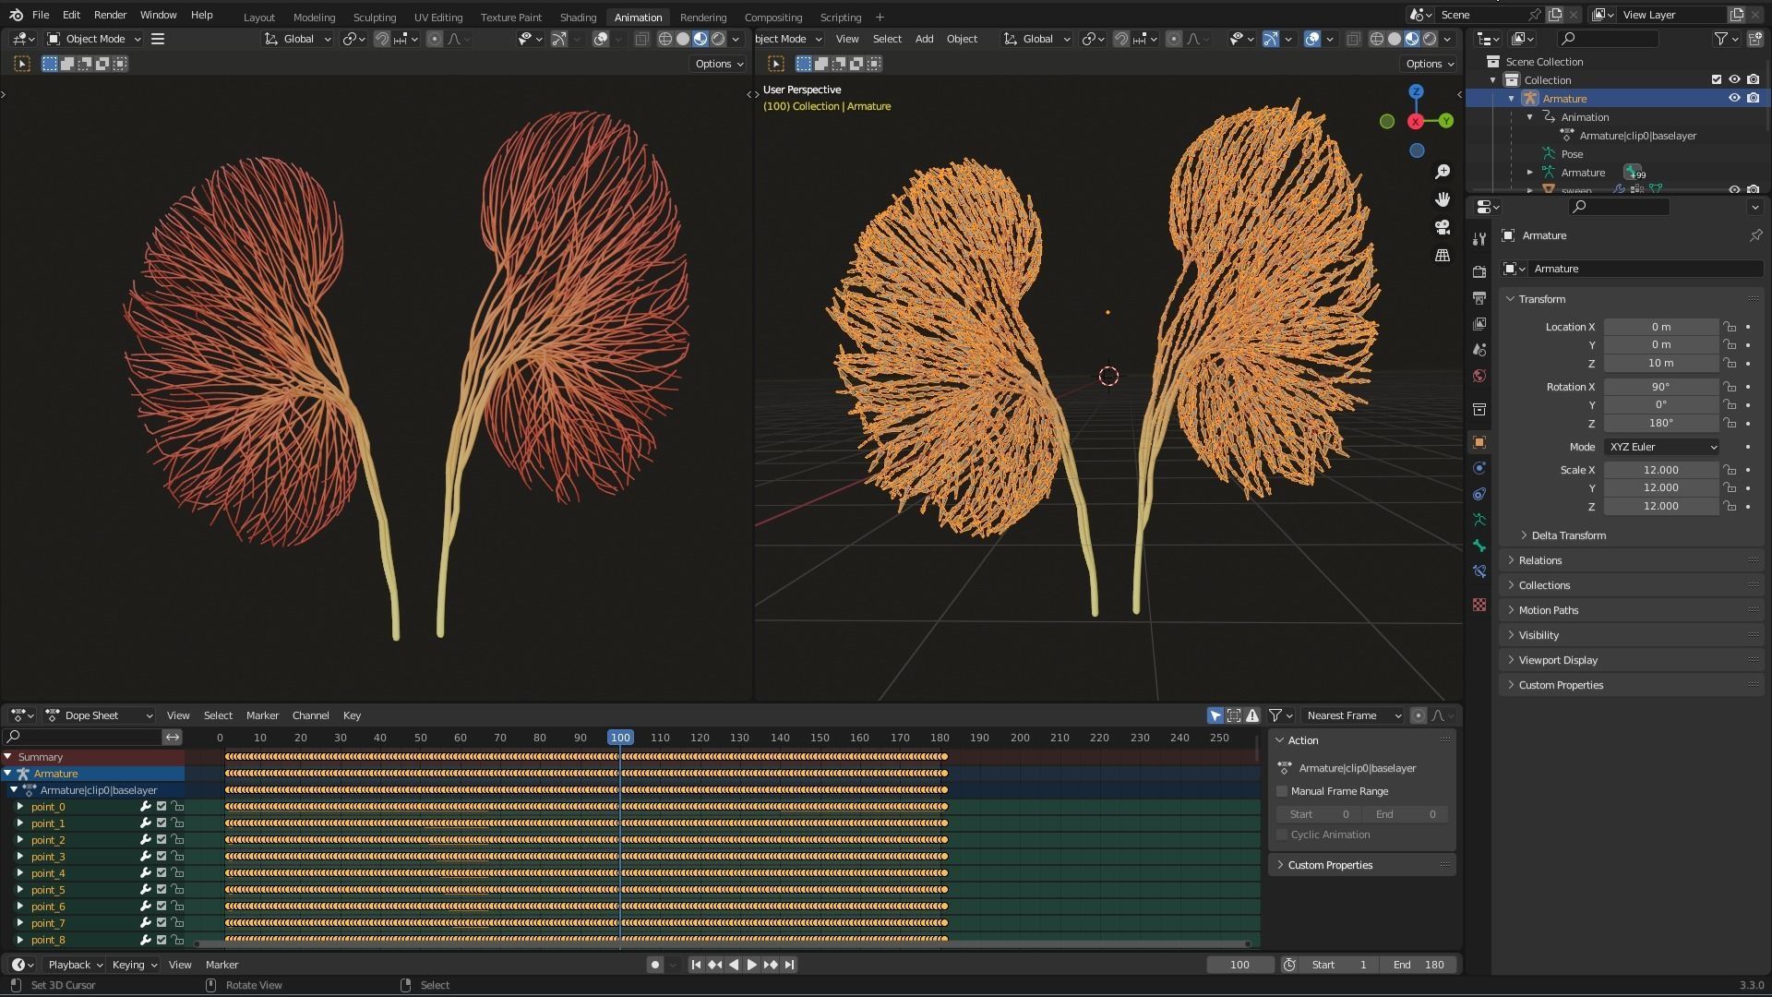
Task: Open View Layer properties tab icon
Action: click(x=1479, y=324)
